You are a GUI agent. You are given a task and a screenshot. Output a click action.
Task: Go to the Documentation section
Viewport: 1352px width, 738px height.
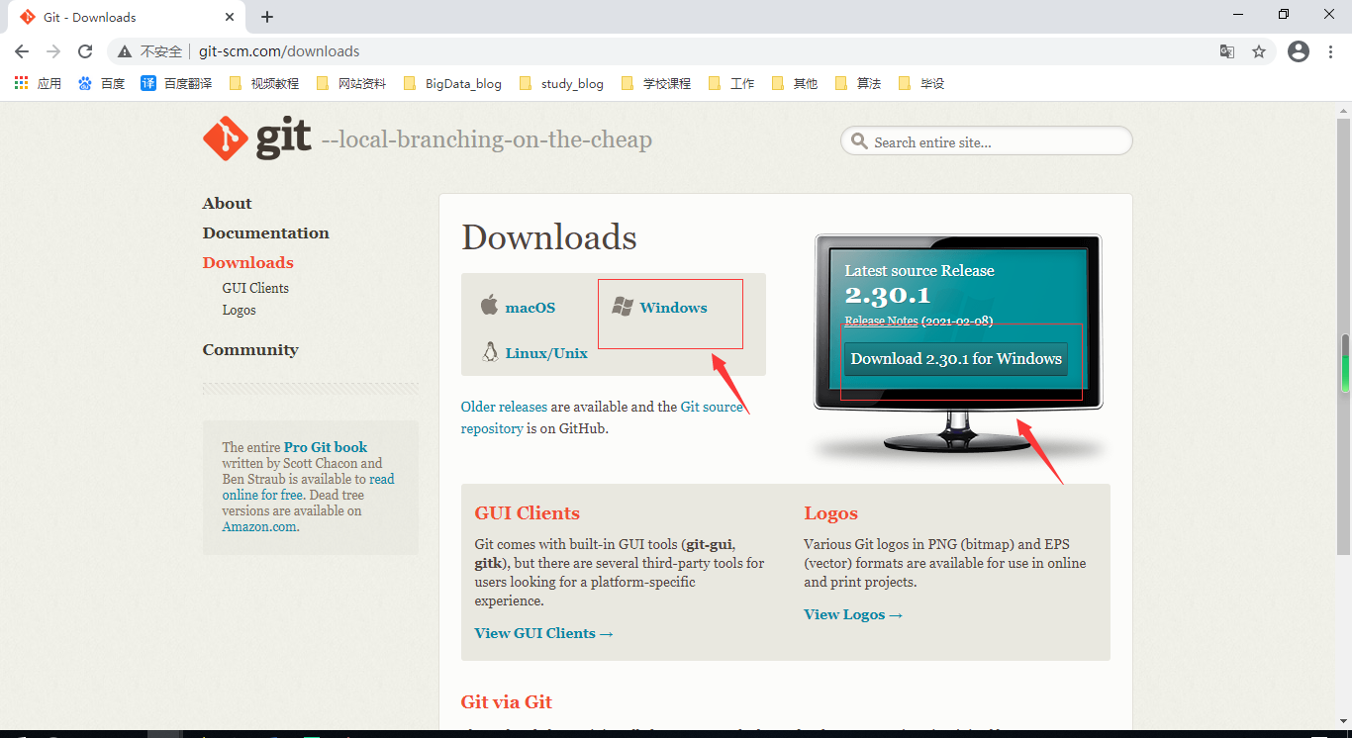coord(265,232)
